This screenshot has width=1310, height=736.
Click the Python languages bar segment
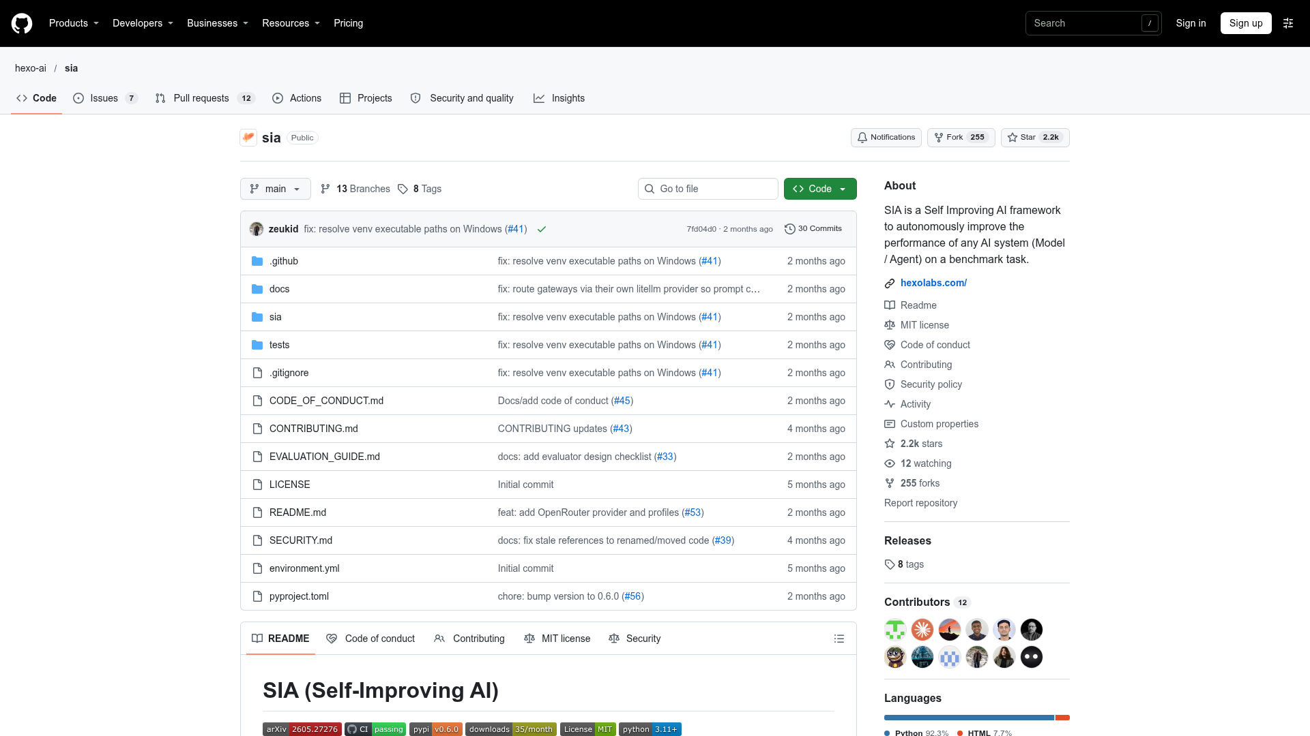969,718
